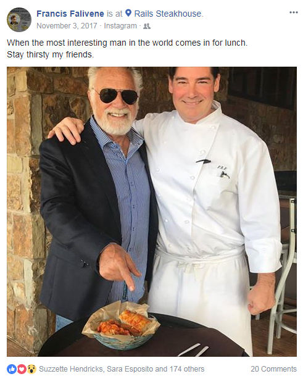
Task: Click the Francis Falivene name link
Action: tap(70, 14)
